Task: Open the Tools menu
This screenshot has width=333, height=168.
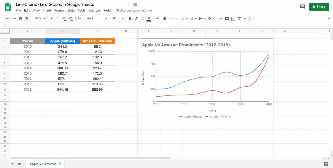Action: tap(81, 11)
